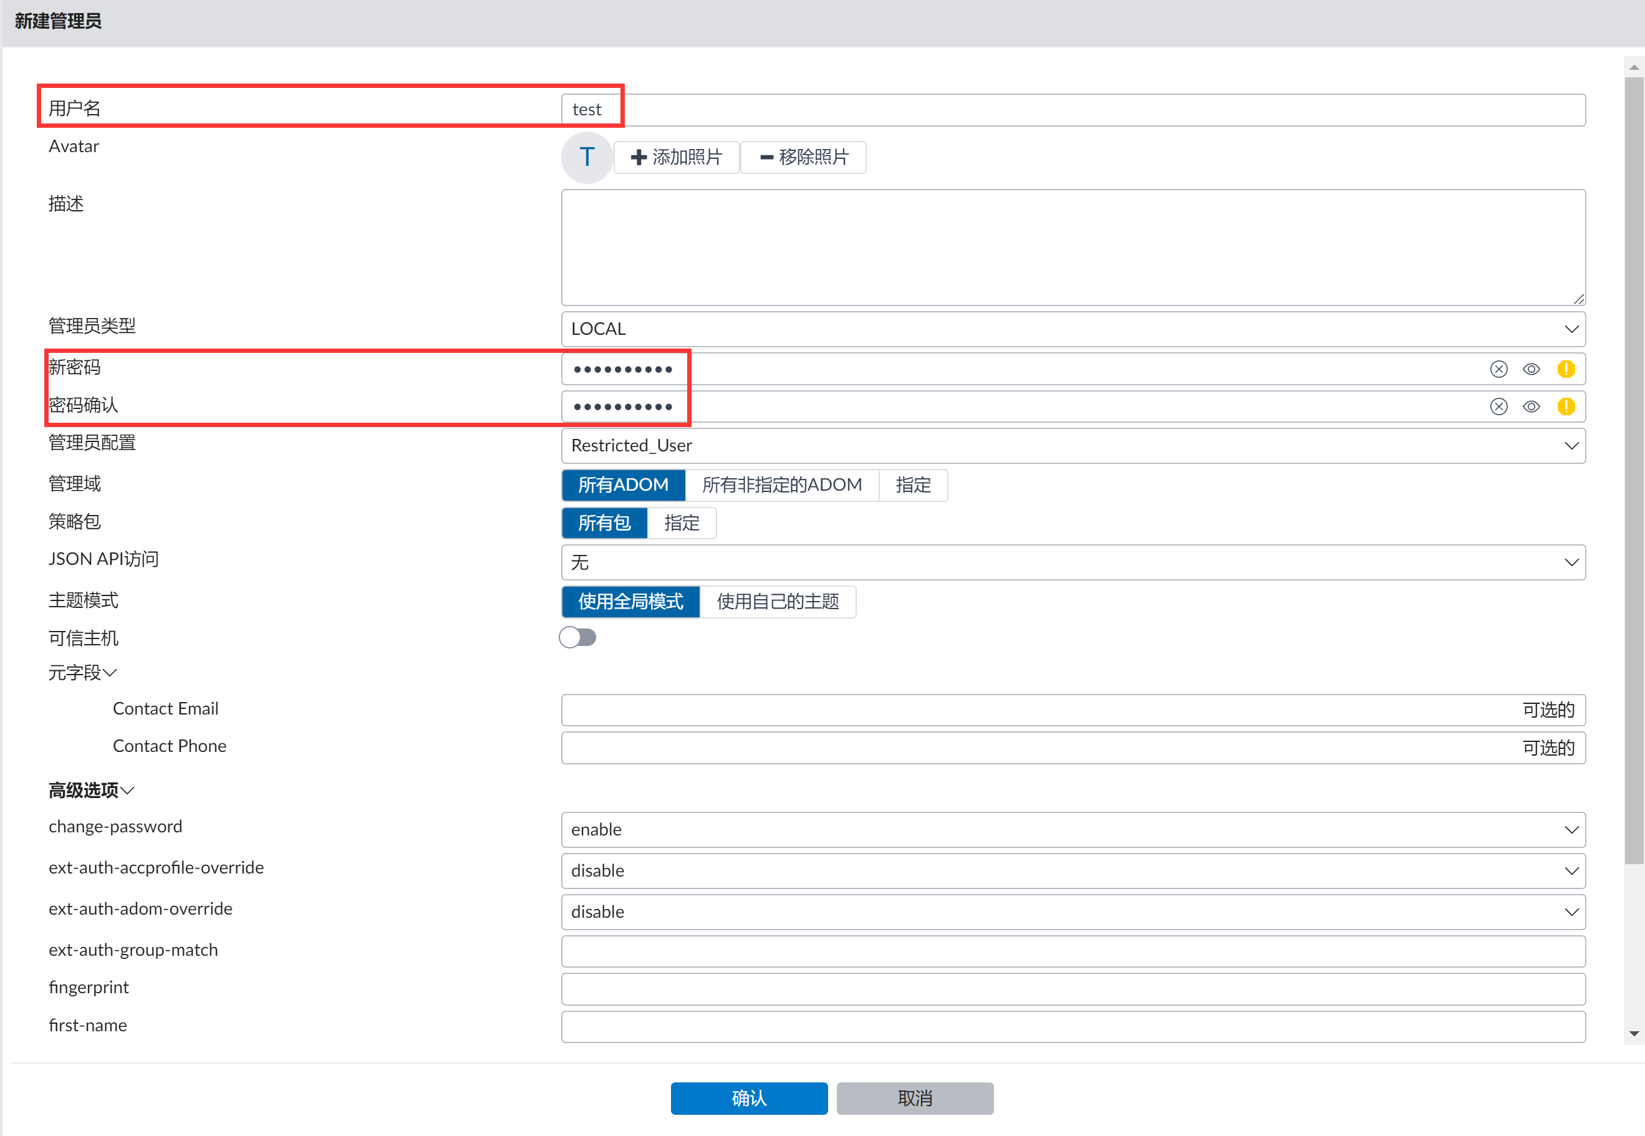Click the T avatar circle
The width and height of the screenshot is (1645, 1136).
pyautogui.click(x=587, y=156)
